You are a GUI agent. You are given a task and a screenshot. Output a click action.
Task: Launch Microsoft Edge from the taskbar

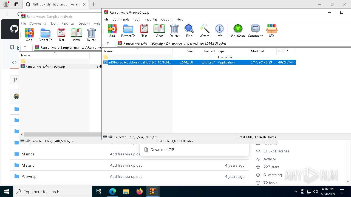(113, 192)
